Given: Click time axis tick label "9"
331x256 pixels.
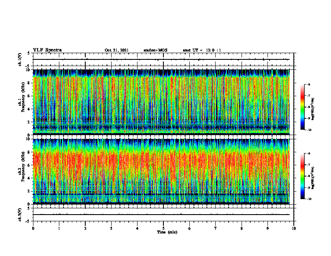Looking at the screenshot, I should [267, 228].
